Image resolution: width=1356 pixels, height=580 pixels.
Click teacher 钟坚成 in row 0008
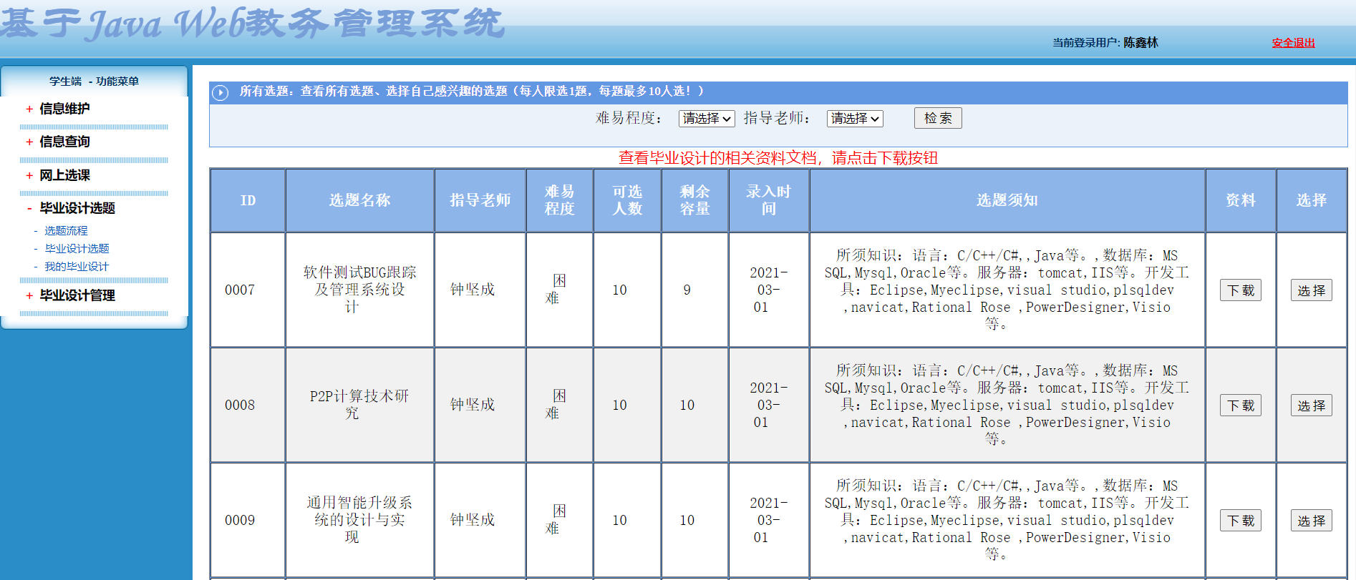click(x=473, y=405)
